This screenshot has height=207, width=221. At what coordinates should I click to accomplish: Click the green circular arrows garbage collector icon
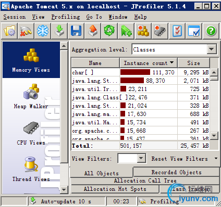tap(109, 31)
